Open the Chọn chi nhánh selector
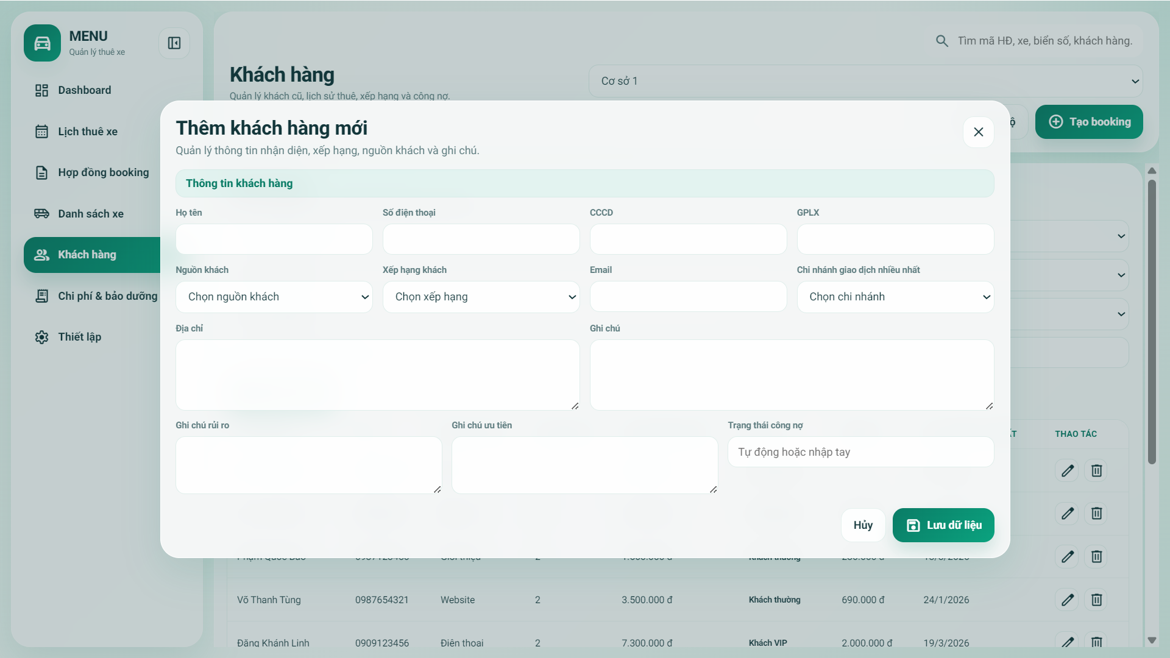This screenshot has height=658, width=1170. (x=895, y=297)
